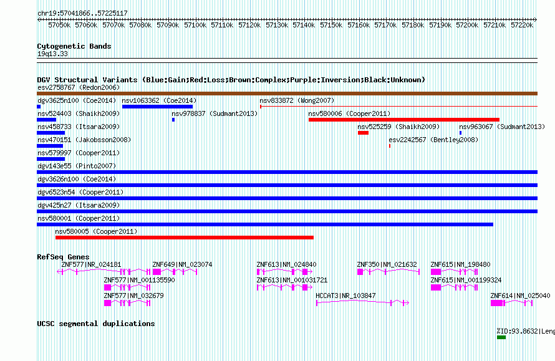
Task: Click the nsv978837 (Sudmant2013) variant label
Action: click(215, 113)
